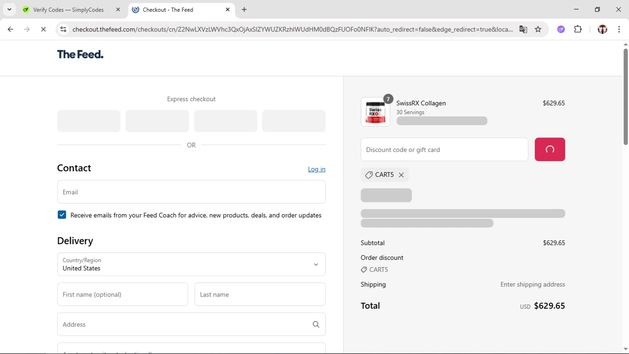The image size is (629, 354).
Task: Open the Country/Region dropdown
Action: pyautogui.click(x=191, y=264)
